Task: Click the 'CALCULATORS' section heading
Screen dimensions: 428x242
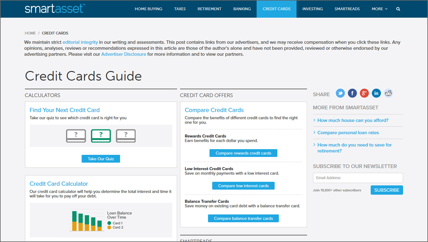Action: (x=43, y=95)
